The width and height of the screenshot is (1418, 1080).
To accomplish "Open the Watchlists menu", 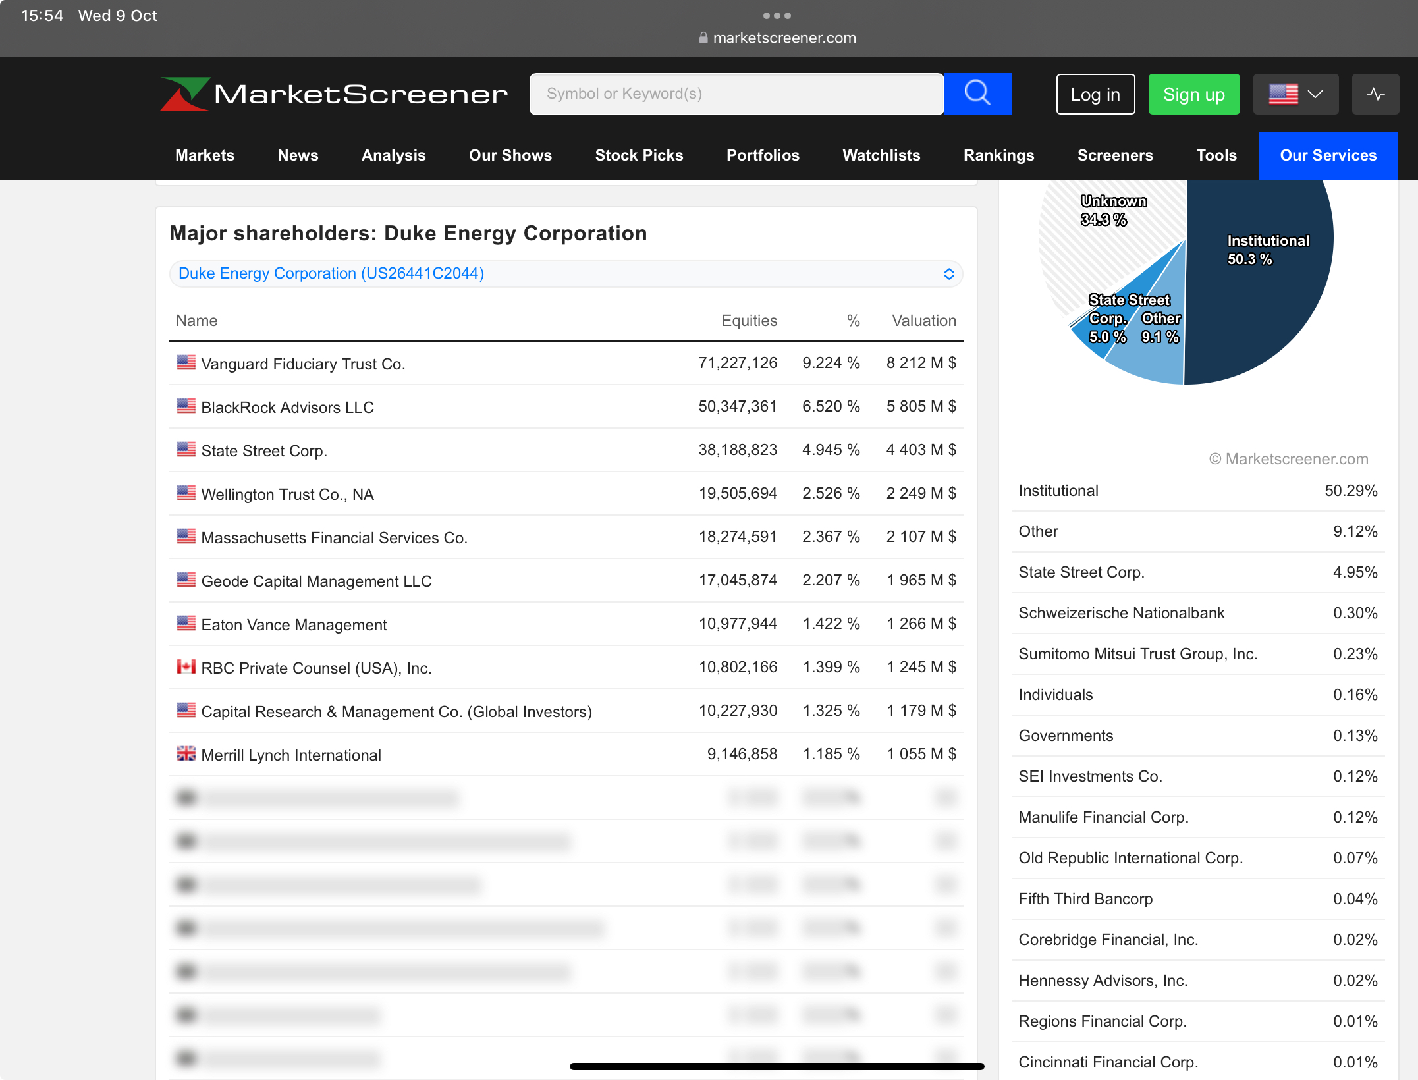I will point(881,155).
